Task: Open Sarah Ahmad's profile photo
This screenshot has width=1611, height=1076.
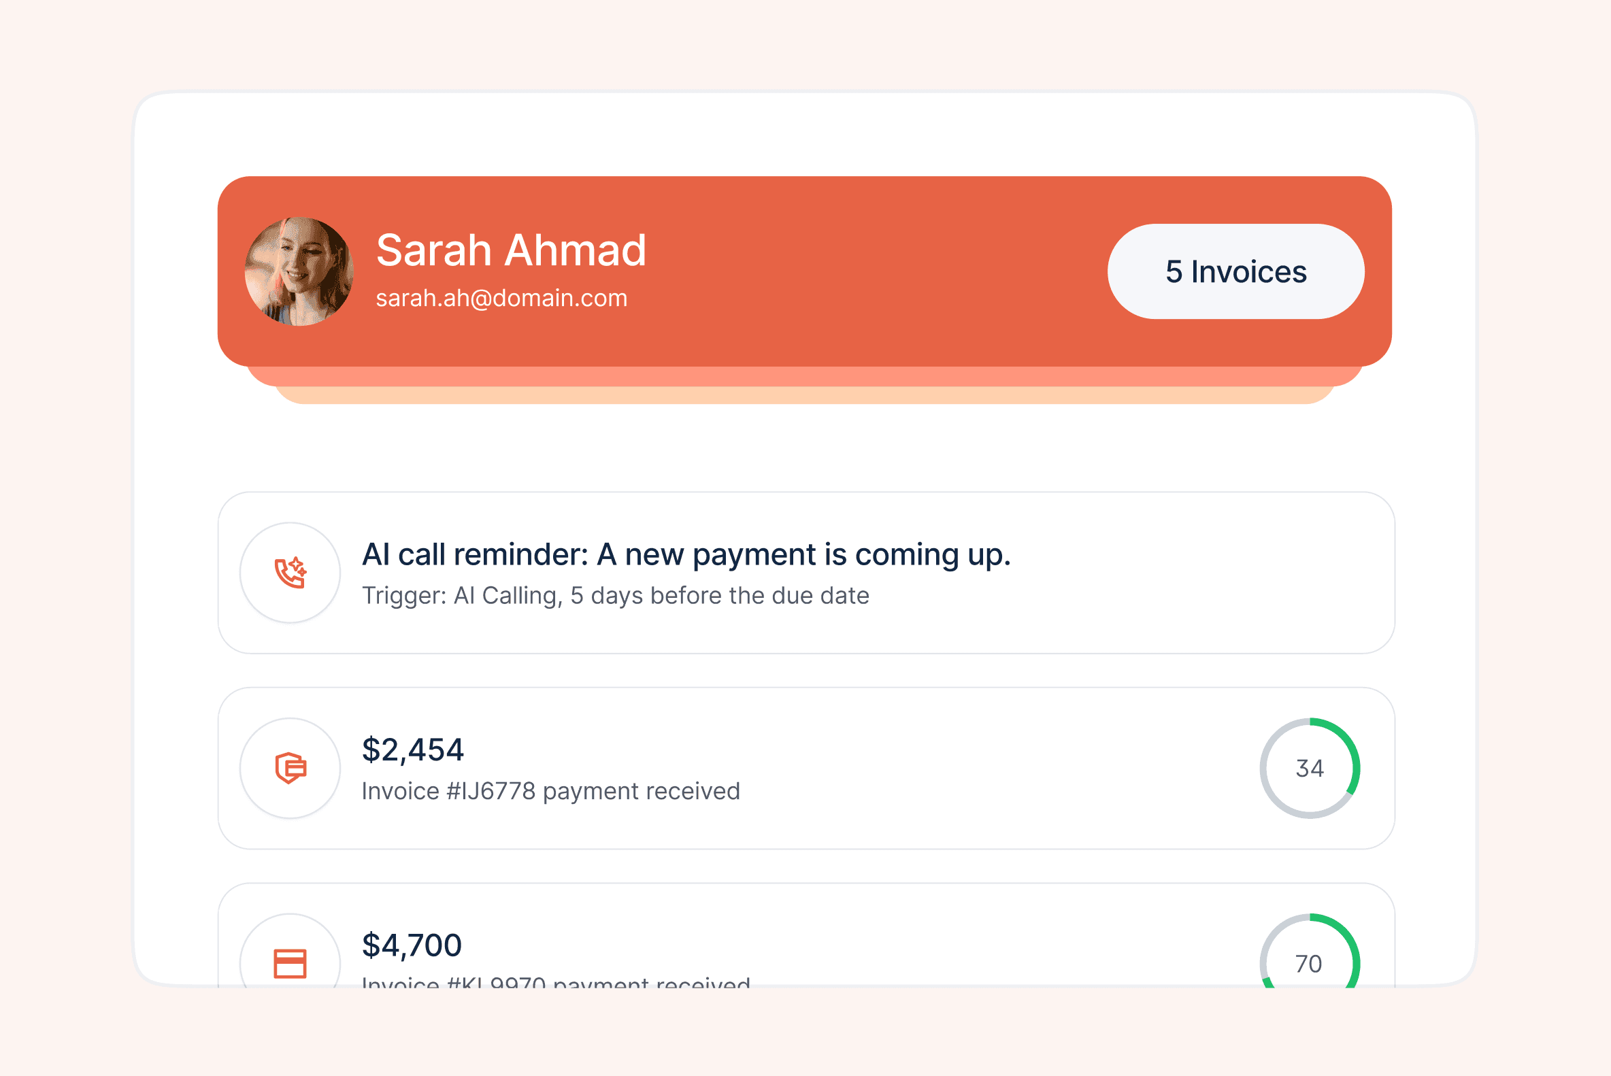Action: [299, 271]
